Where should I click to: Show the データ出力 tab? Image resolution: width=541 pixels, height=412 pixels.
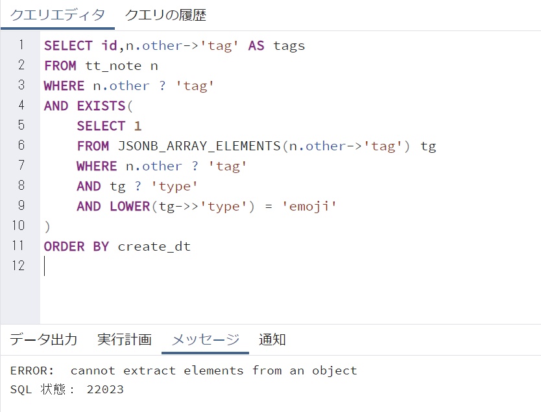click(43, 339)
